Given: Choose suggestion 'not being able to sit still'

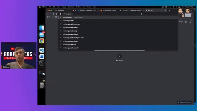Looking at the screenshot, I should pos(118,48).
